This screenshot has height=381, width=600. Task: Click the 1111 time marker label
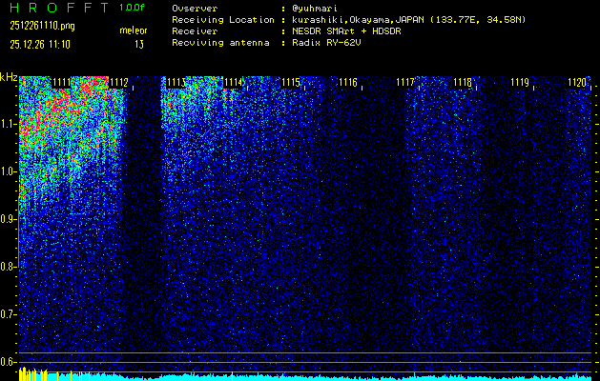tap(61, 82)
